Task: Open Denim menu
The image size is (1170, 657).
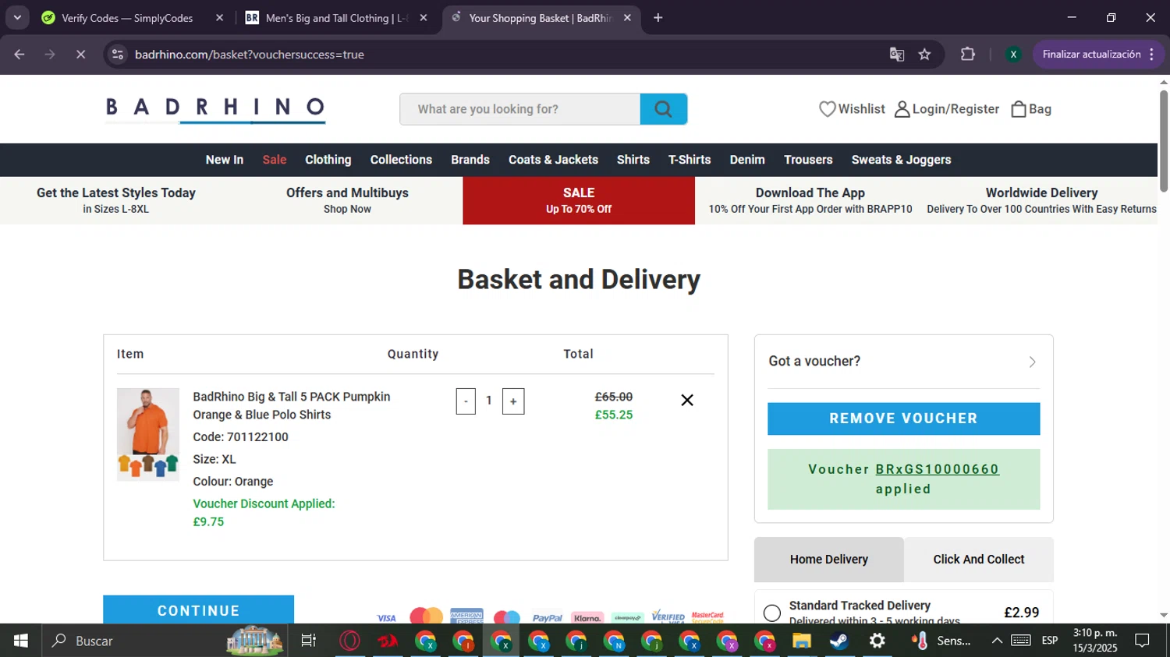Action: [x=747, y=160]
